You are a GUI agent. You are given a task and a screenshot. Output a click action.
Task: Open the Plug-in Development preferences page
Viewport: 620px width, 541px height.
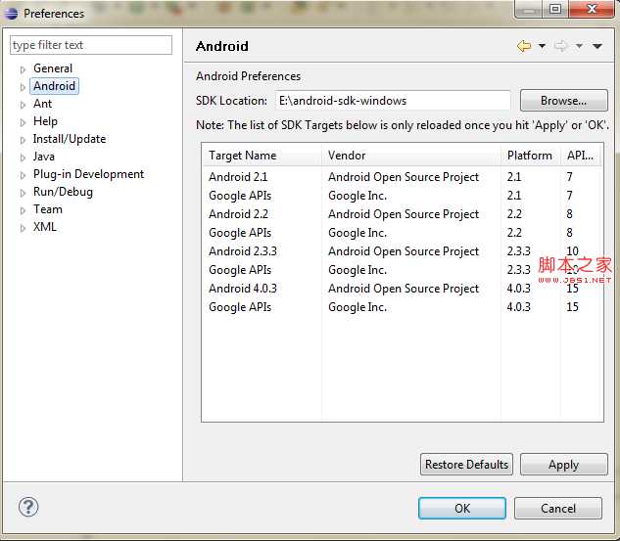click(x=88, y=174)
